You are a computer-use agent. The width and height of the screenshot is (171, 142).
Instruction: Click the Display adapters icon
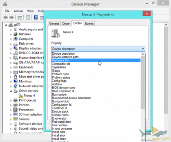[x=15, y=48]
